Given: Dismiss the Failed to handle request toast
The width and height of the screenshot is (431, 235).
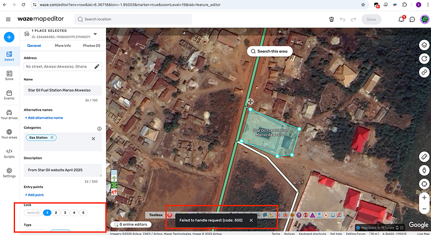Looking at the screenshot, I should click(x=251, y=221).
